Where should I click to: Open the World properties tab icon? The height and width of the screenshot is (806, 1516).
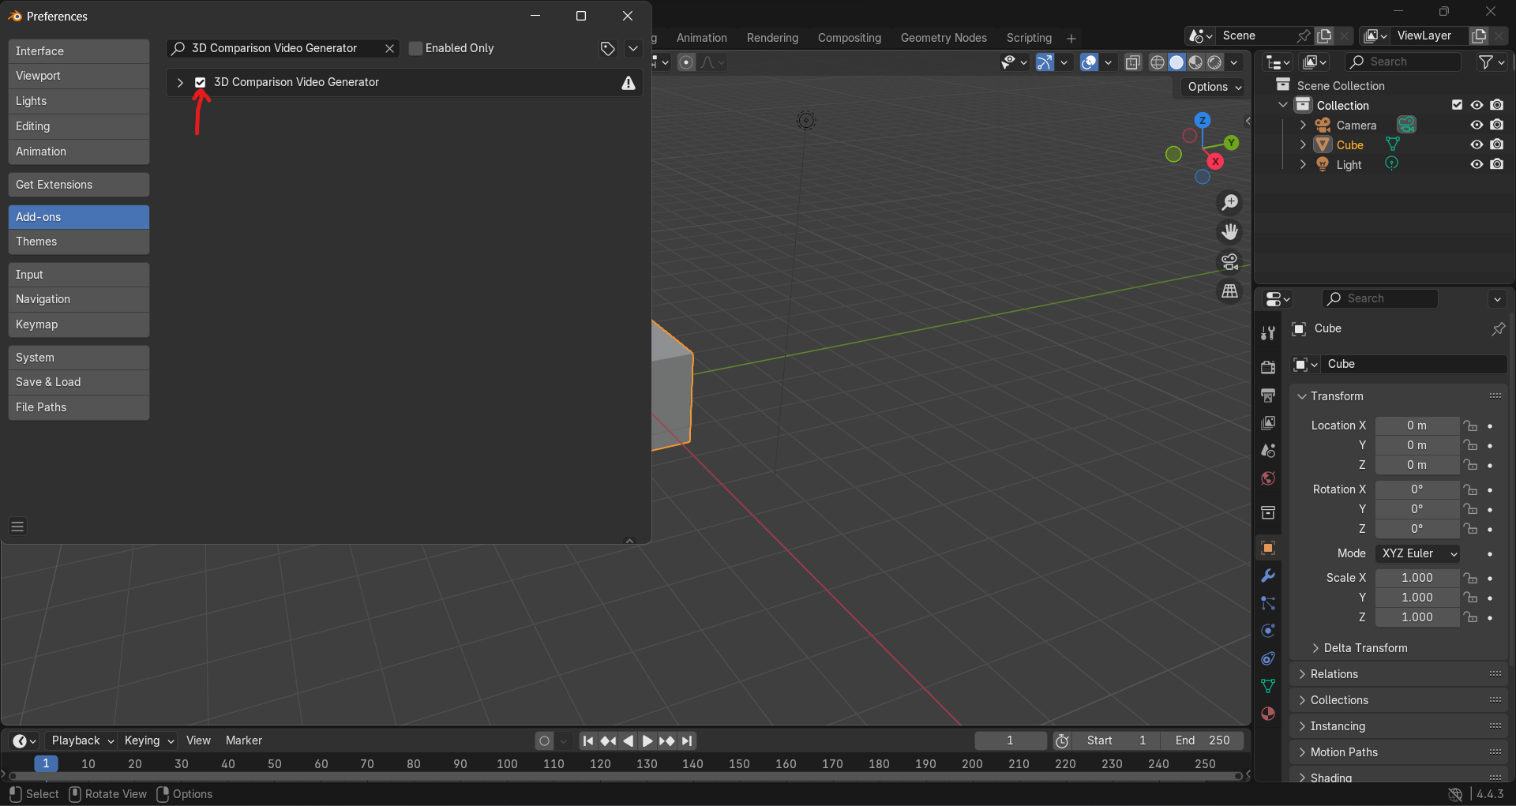(1268, 478)
